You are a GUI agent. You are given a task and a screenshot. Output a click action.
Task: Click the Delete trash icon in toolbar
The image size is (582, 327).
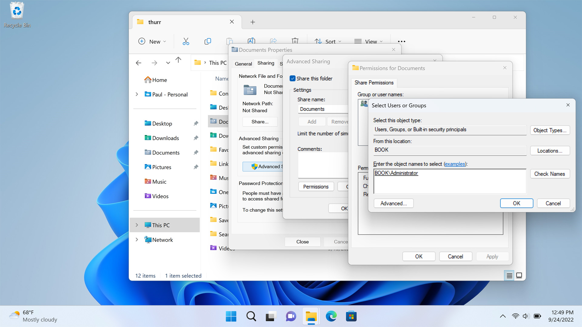coord(295,41)
